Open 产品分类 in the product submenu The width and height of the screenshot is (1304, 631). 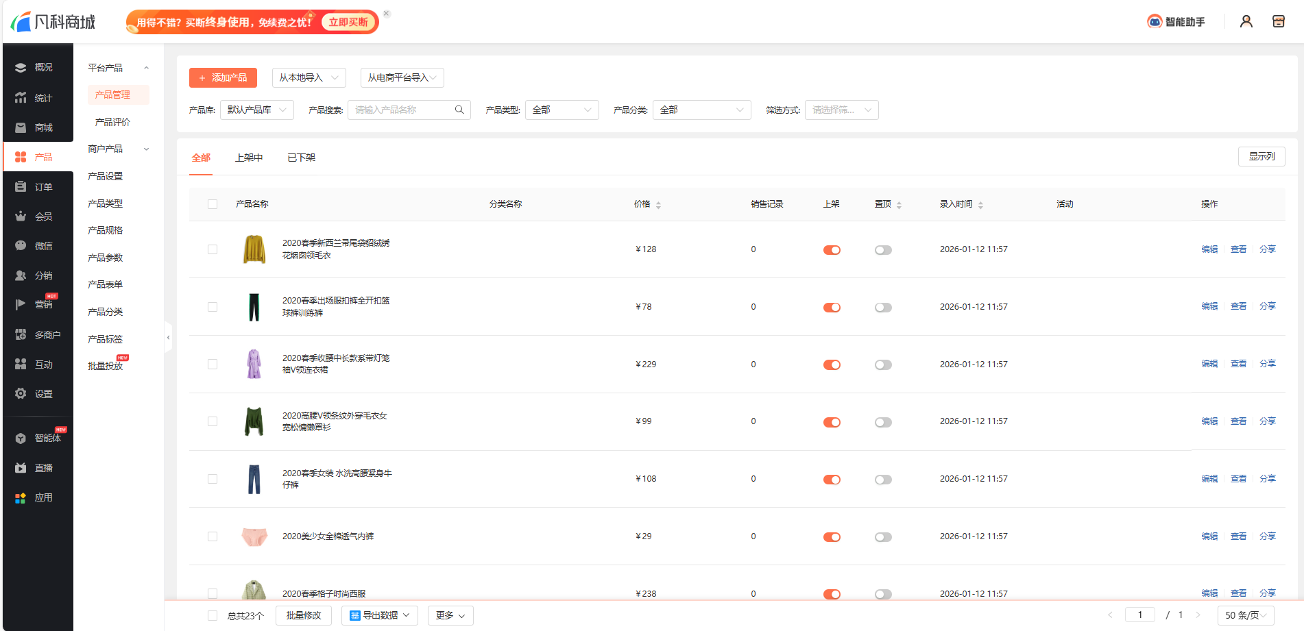106,312
